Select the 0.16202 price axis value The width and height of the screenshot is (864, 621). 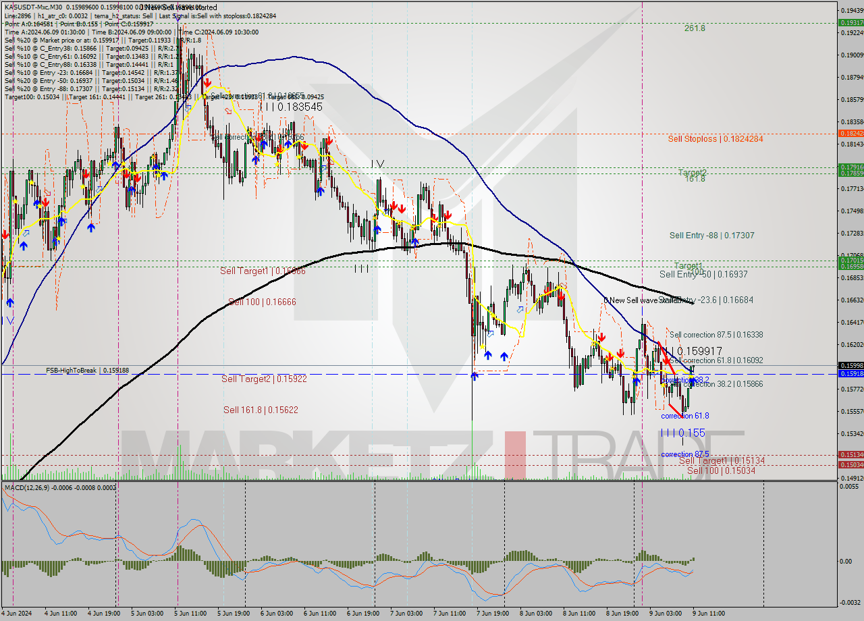852,344
